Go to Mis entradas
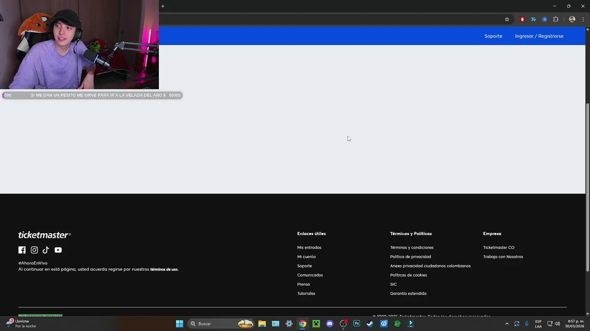Screen dimensions: 590x331 click(309, 247)
